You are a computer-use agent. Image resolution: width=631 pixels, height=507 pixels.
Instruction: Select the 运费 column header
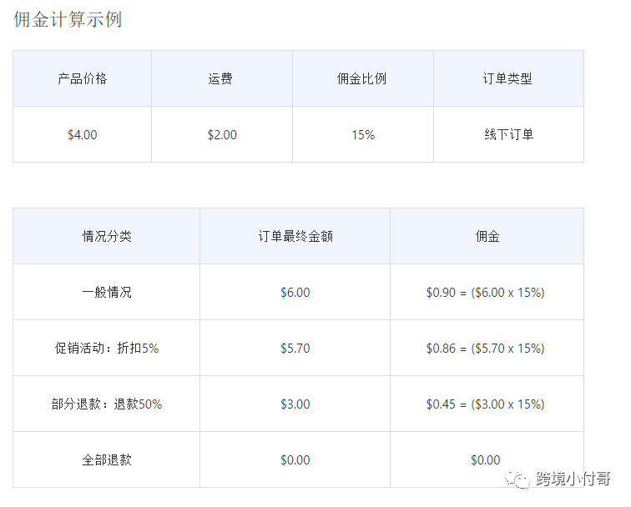pyautogui.click(x=221, y=79)
